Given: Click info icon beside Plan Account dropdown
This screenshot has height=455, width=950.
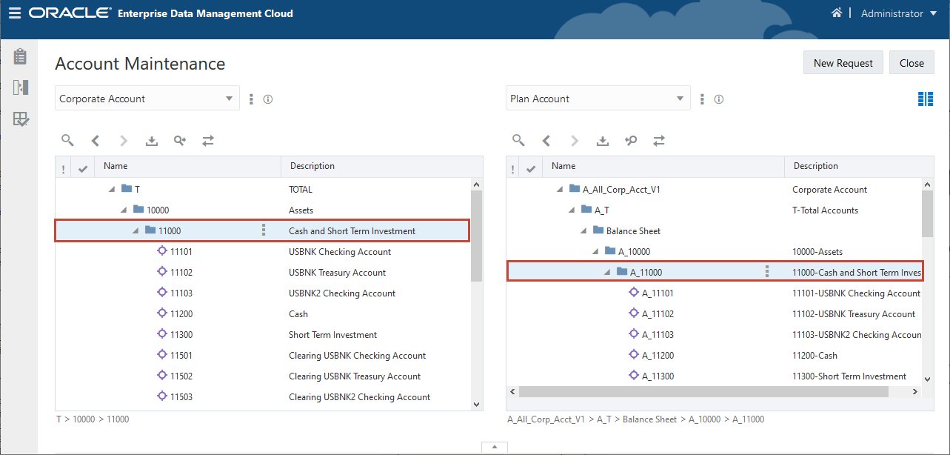Looking at the screenshot, I should pos(719,99).
